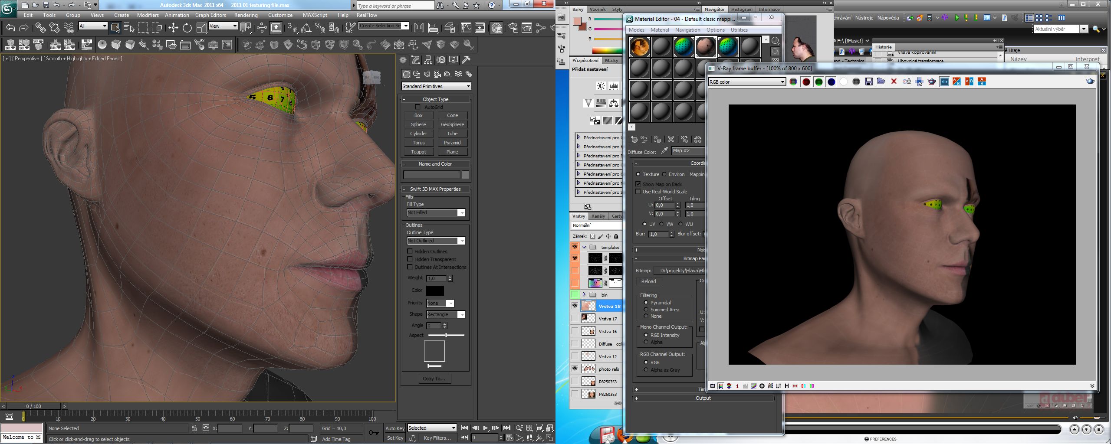
Task: Save image icon in V-Ray frame buffer
Action: tap(868, 82)
